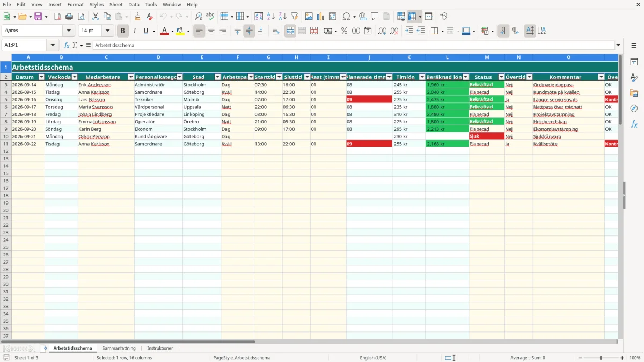Screen dimensions: 644x362
Task: Open sidebar Properties panel
Action: (634, 62)
